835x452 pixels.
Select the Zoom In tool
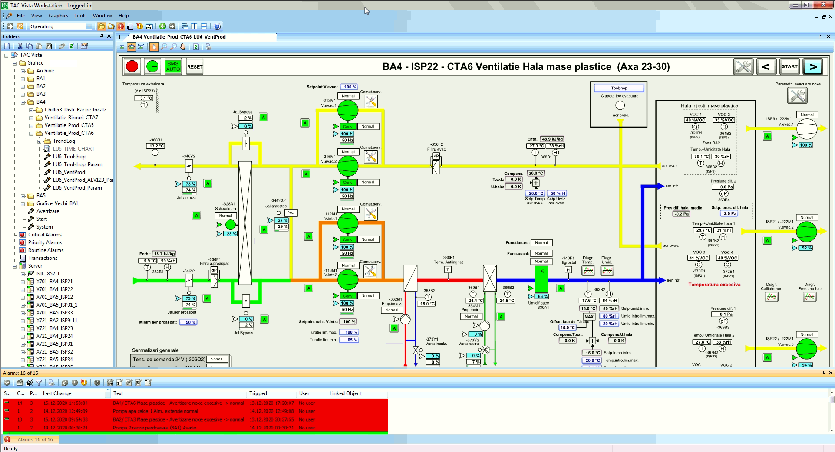[164, 47]
